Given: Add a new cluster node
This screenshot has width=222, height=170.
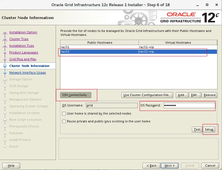Looking at the screenshot, I should [x=182, y=95].
